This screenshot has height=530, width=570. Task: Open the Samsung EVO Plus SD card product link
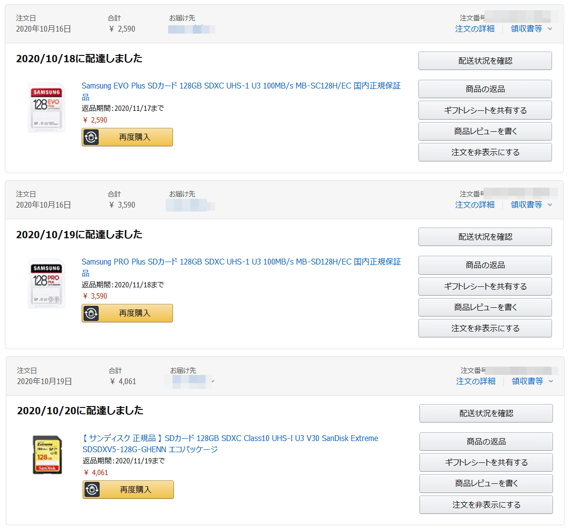click(241, 91)
